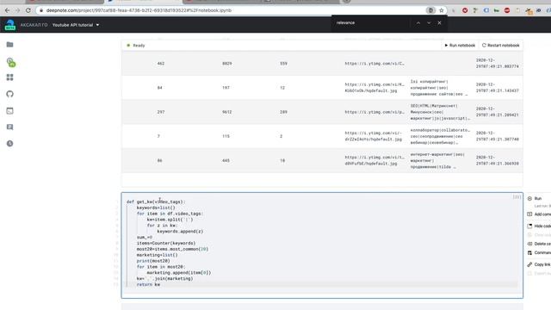
Task: Open Command palette entry in cell menu
Action: click(x=539, y=252)
